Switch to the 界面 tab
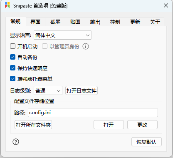173x158 pixels. pyautogui.click(x=35, y=22)
